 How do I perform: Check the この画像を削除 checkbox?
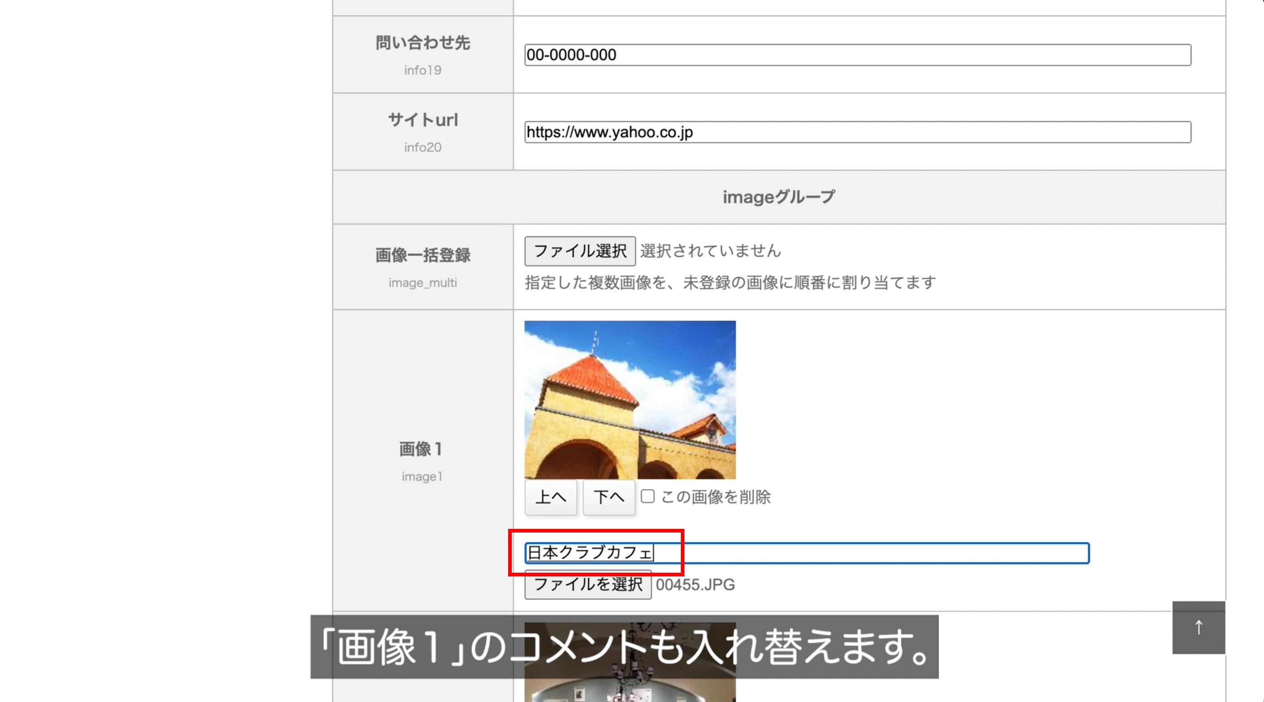pyautogui.click(x=647, y=496)
